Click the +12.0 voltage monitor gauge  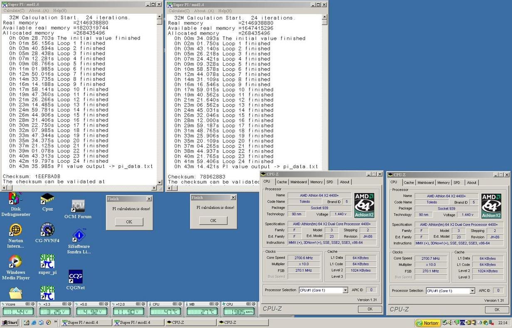coord(129,309)
